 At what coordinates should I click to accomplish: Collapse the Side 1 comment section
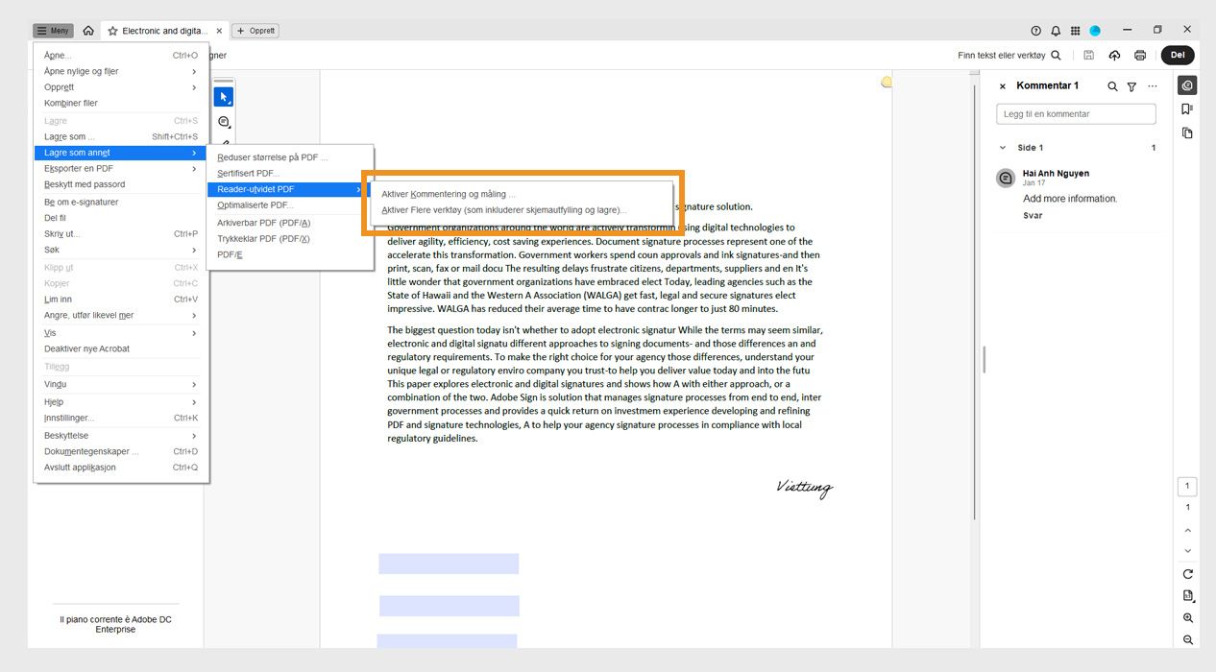[1003, 147]
